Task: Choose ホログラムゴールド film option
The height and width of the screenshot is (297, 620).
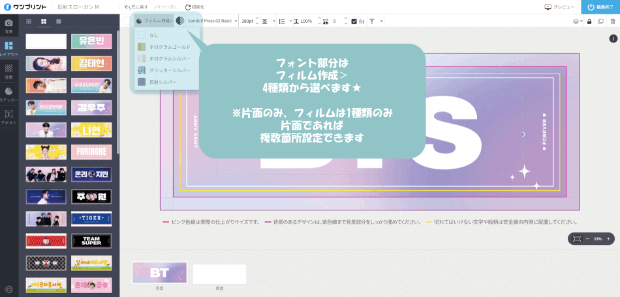Action: tap(163, 47)
